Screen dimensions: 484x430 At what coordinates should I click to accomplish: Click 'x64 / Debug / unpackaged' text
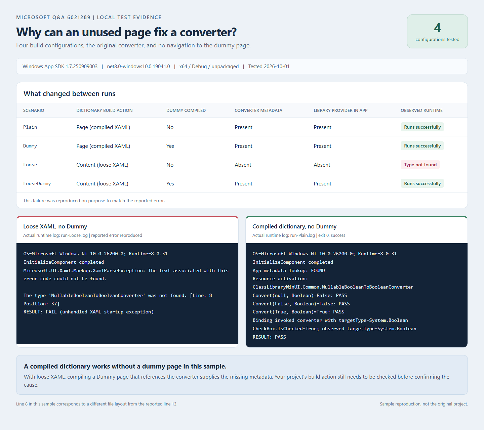click(209, 67)
